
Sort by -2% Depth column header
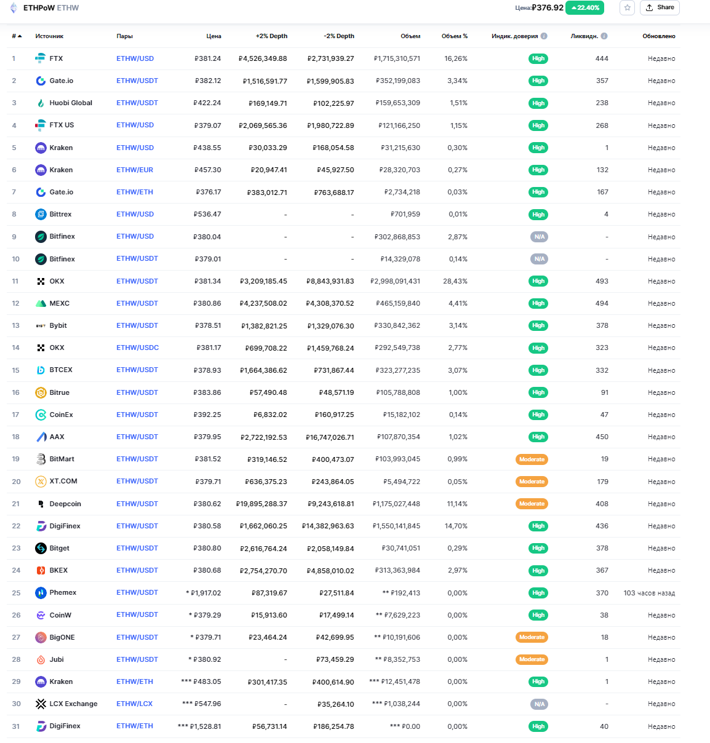pyautogui.click(x=339, y=36)
